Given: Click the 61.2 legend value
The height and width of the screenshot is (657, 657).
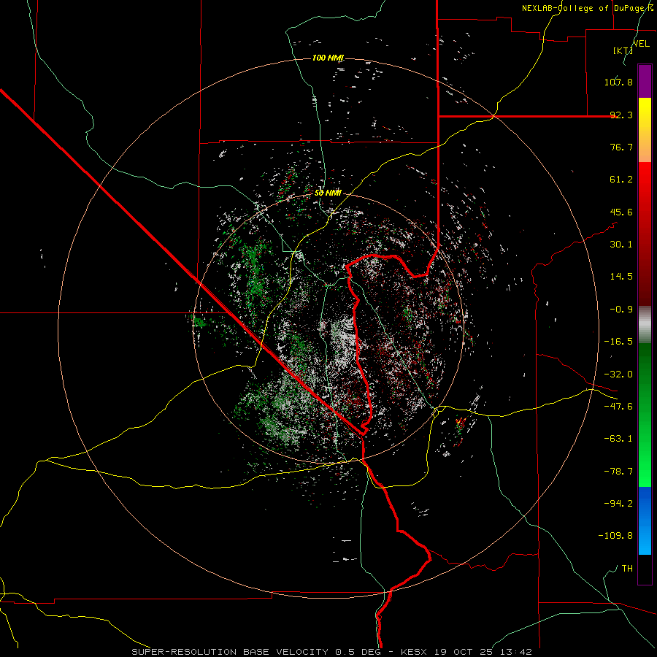Looking at the screenshot, I should click(x=621, y=180).
